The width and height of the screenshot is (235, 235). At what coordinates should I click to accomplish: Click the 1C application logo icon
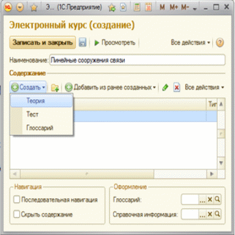tap(8, 7)
